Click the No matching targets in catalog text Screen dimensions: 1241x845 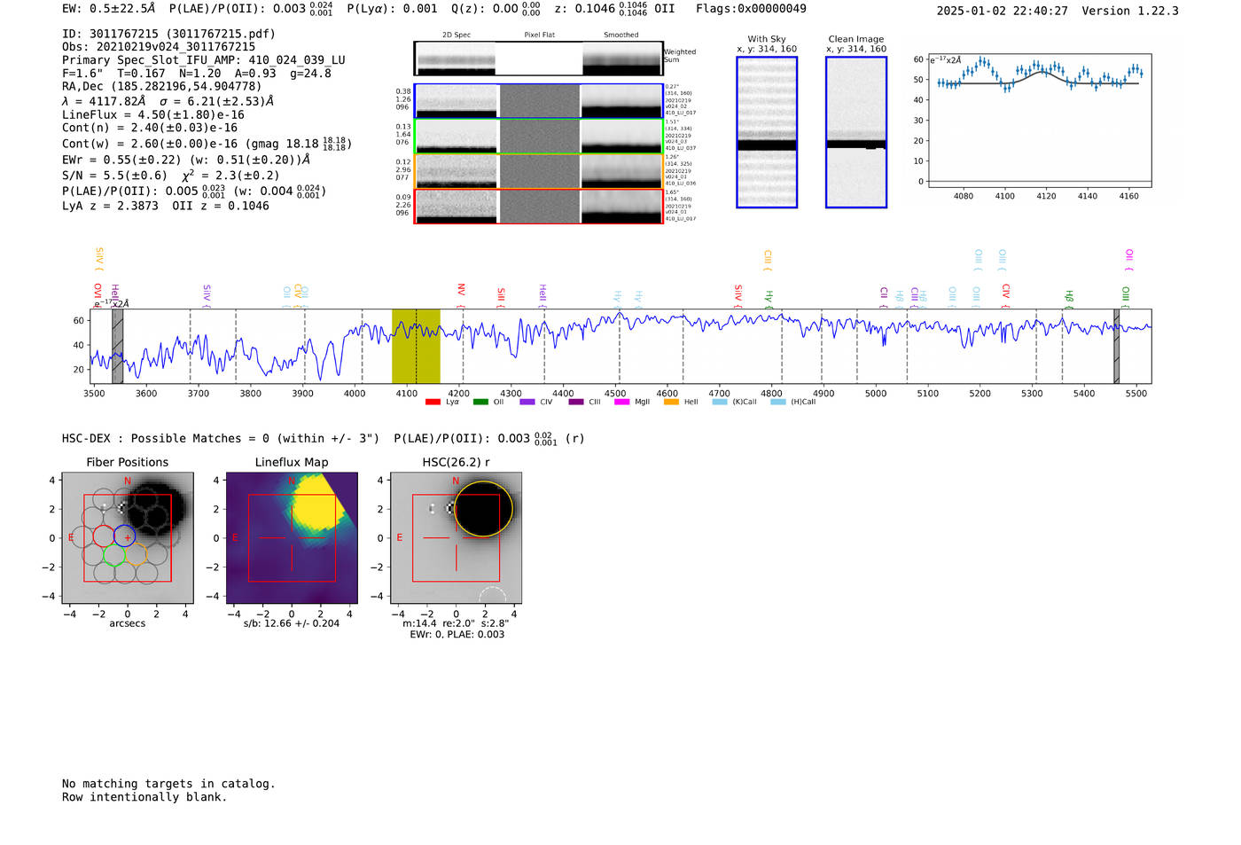[168, 784]
